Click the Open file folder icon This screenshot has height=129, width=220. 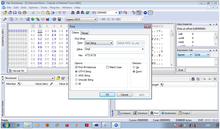[5, 13]
